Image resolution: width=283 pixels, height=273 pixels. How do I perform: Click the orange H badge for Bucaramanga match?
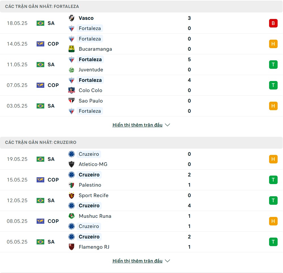pyautogui.click(x=273, y=44)
